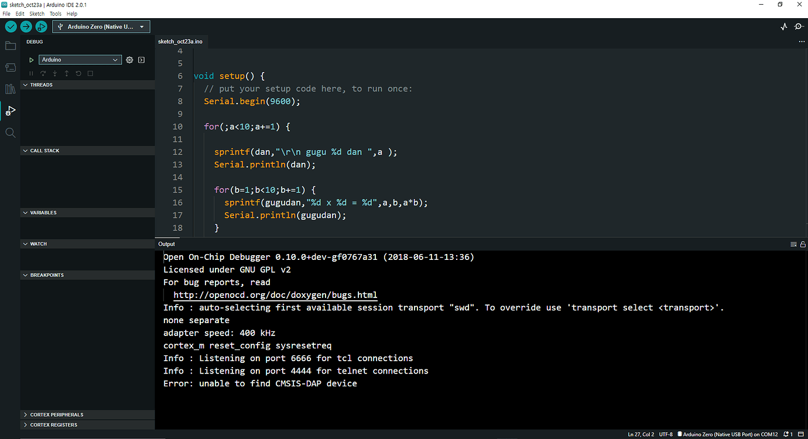Follow the openocd.org bugs link in Output
This screenshot has height=439, width=808.
tap(275, 295)
